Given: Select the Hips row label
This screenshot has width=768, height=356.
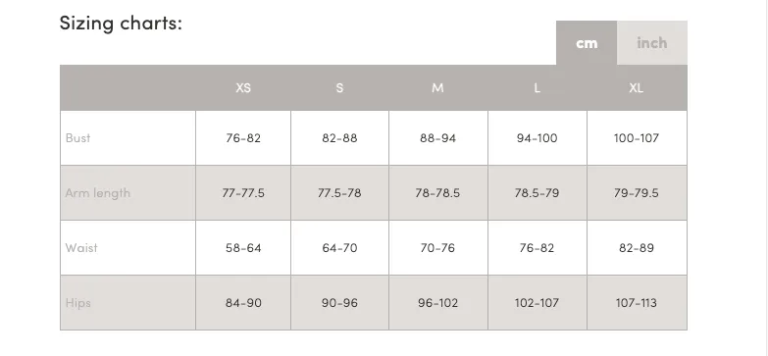Looking at the screenshot, I should click(77, 303).
